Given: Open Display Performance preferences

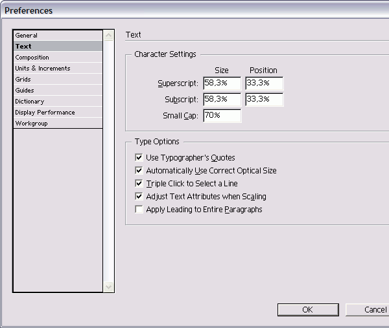Looking at the screenshot, I should coord(45,113).
